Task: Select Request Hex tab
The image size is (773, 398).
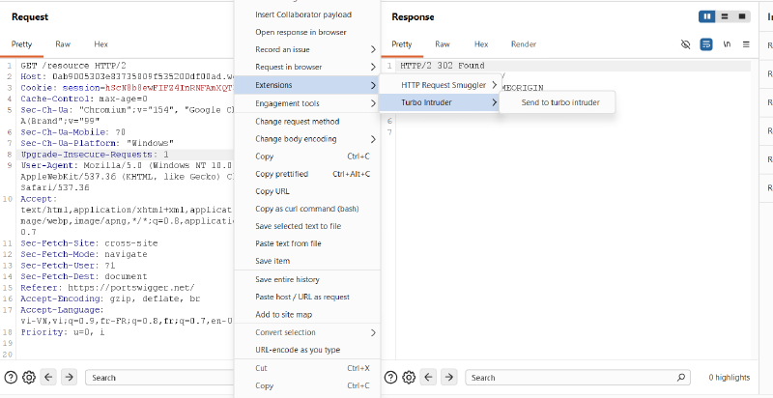Action: pos(100,44)
